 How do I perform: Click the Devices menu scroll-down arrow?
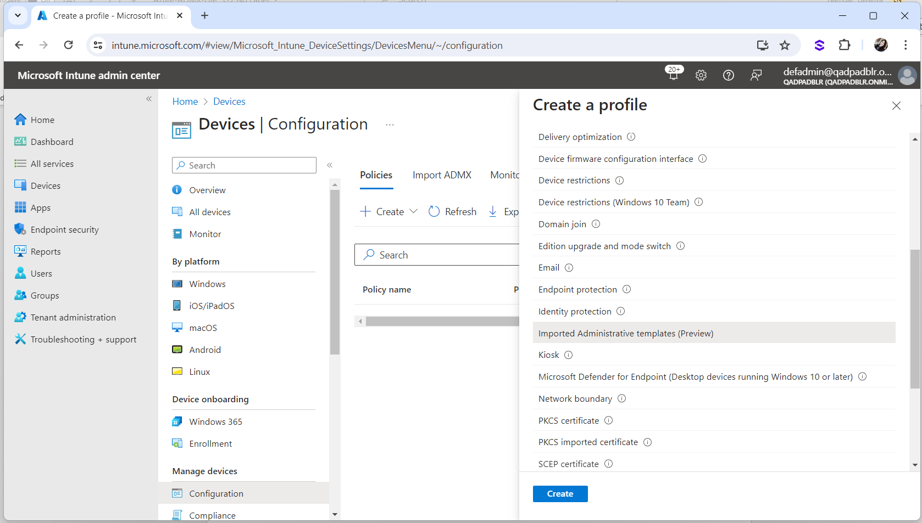pyautogui.click(x=335, y=514)
